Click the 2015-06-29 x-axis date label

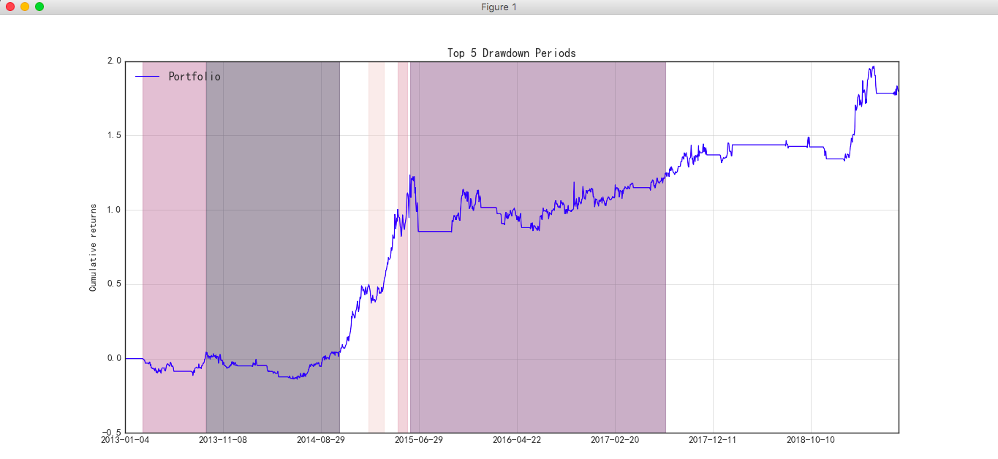[419, 440]
